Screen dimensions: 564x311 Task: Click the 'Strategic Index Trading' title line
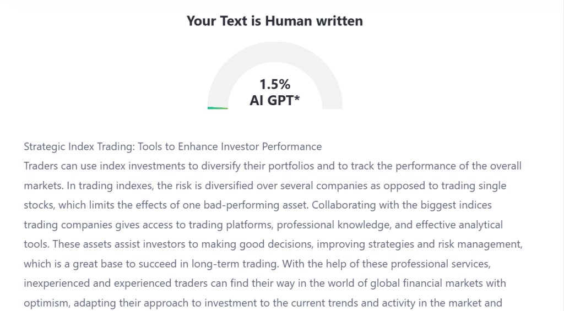172,146
